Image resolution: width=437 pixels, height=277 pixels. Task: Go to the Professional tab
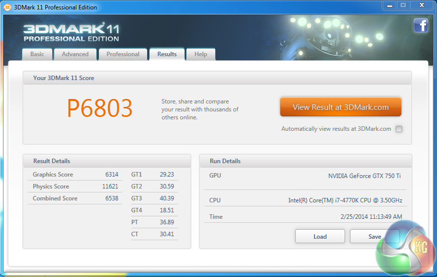click(123, 54)
